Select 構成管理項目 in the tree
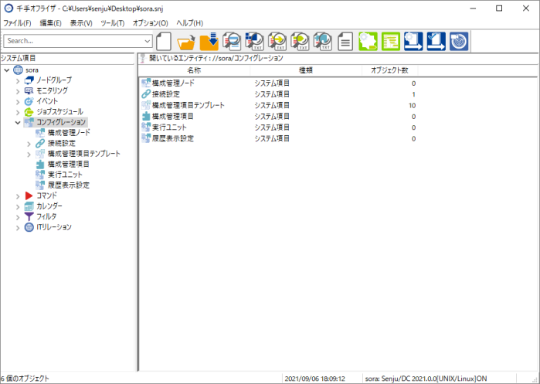Viewport: 540px width, 384px height. 69,165
